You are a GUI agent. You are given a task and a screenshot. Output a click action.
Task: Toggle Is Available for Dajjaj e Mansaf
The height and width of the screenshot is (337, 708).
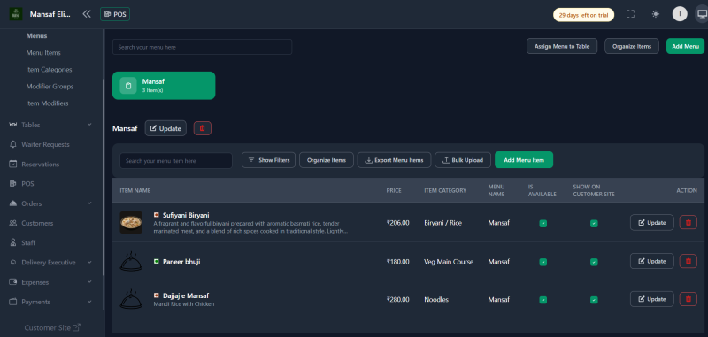(543, 300)
